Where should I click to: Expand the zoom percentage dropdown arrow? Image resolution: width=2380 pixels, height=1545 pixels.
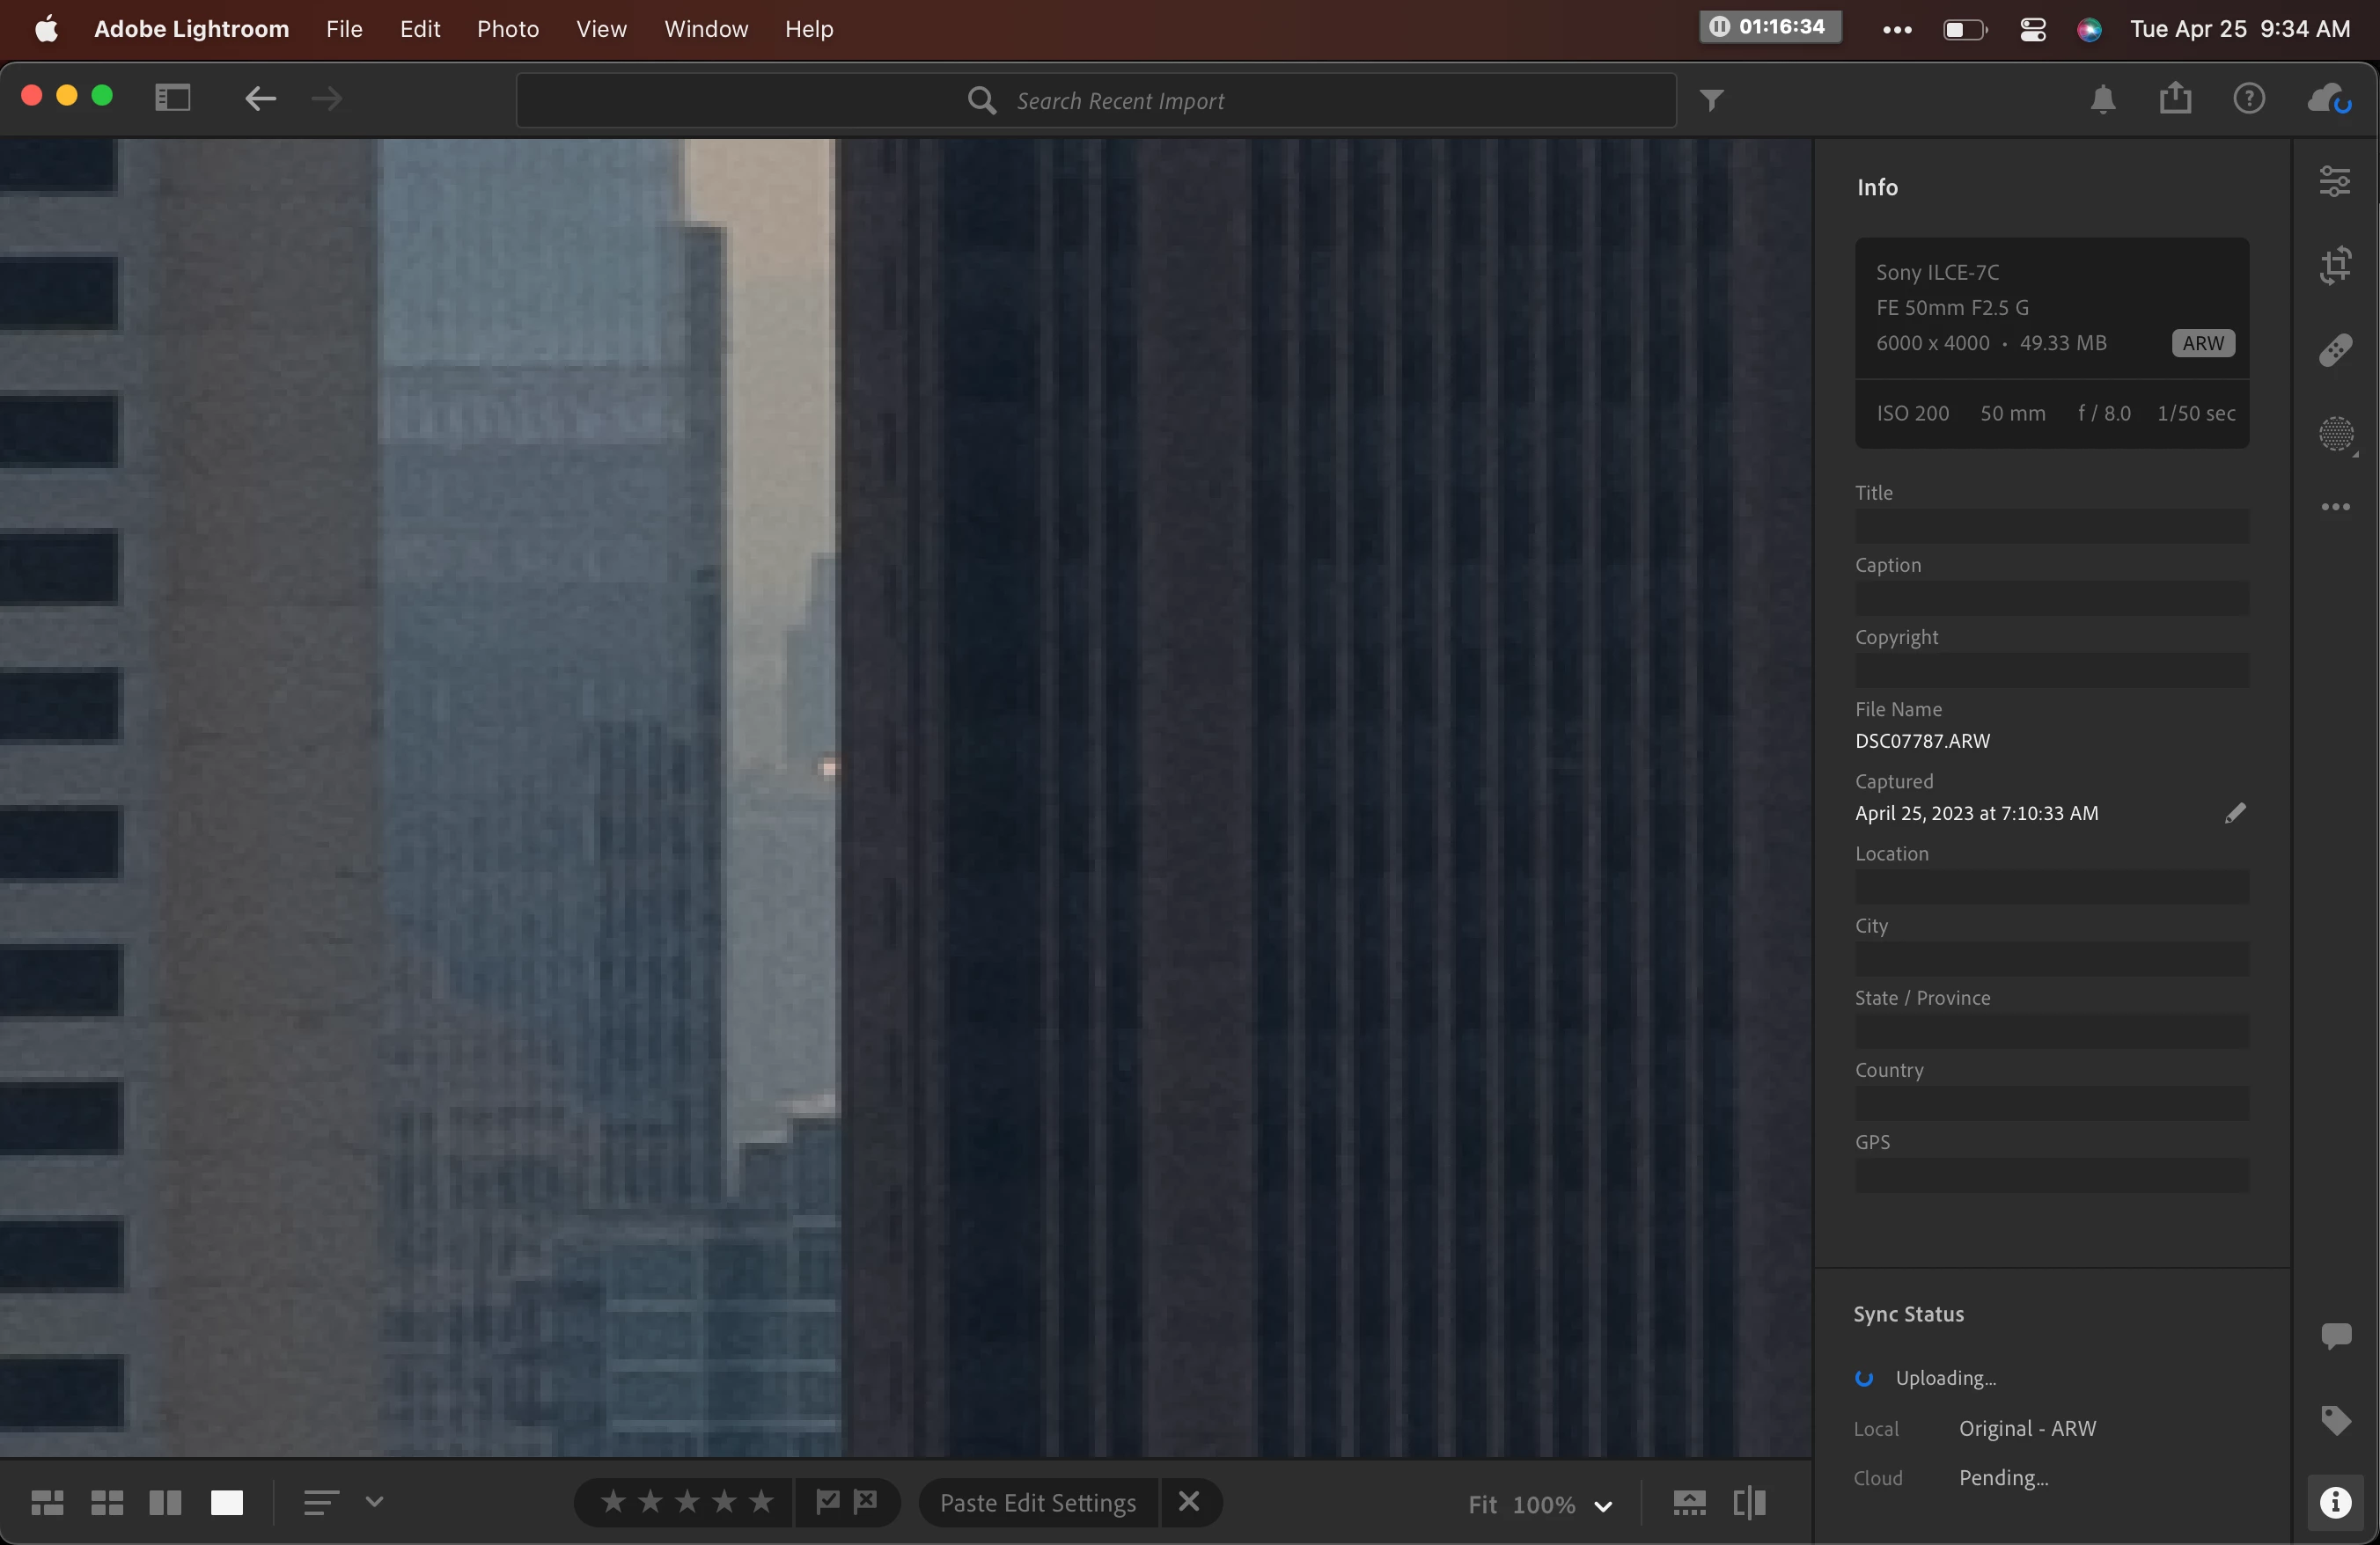(1603, 1505)
